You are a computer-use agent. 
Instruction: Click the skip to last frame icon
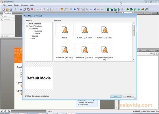point(102,9)
